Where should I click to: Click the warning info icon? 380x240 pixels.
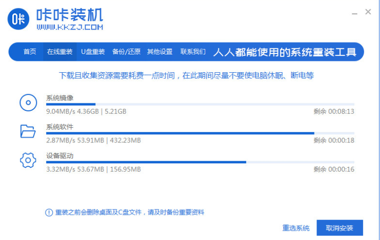point(49,212)
